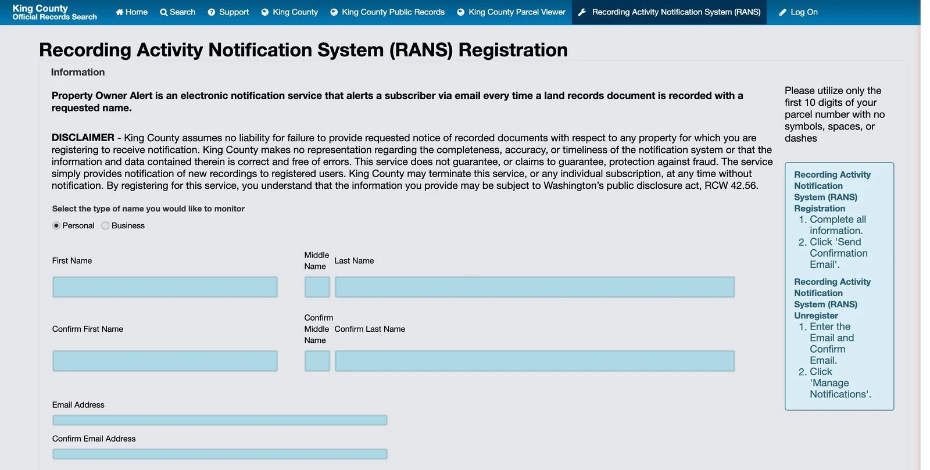Select the Recording Activity Notification System (RANS) tab

pyautogui.click(x=669, y=12)
